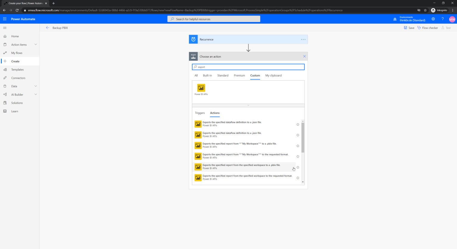This screenshot has width=457, height=249.
Task: Click the Save button
Action: 409,28
